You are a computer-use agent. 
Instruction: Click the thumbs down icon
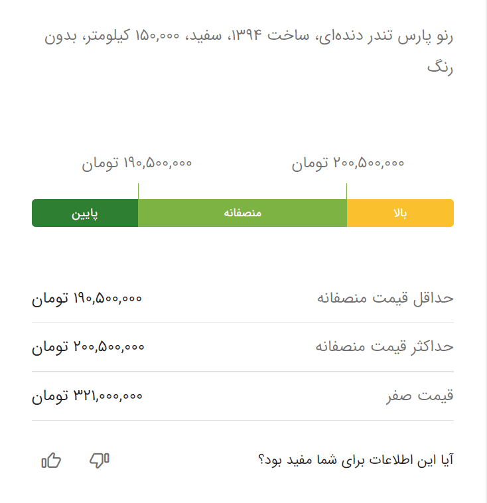pyautogui.click(x=100, y=461)
